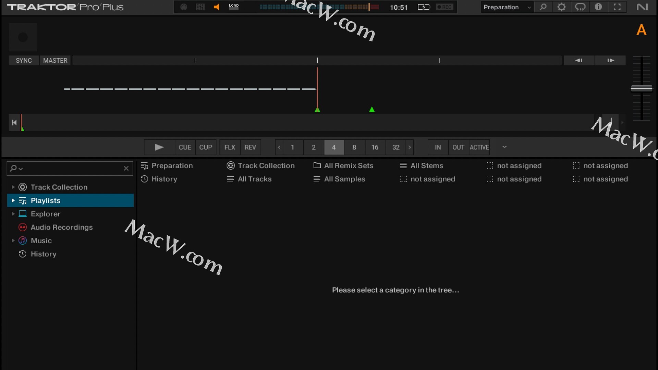The width and height of the screenshot is (658, 370).
Task: Toggle the MASTER button on deck A
Action: pyautogui.click(x=55, y=60)
